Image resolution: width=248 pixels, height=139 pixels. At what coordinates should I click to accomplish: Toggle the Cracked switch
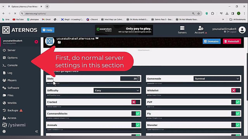click(136, 102)
